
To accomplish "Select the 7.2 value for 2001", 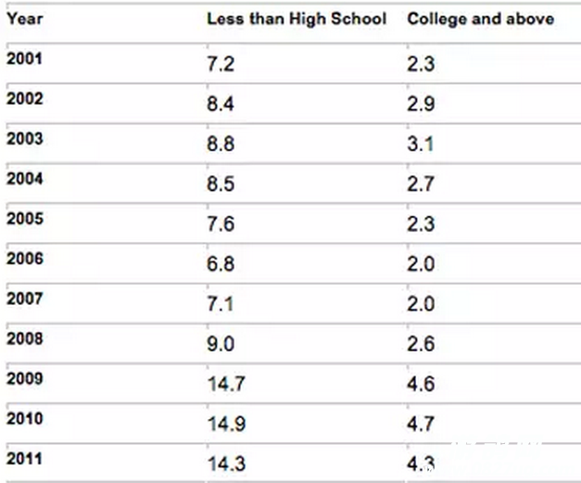I will 221,64.
